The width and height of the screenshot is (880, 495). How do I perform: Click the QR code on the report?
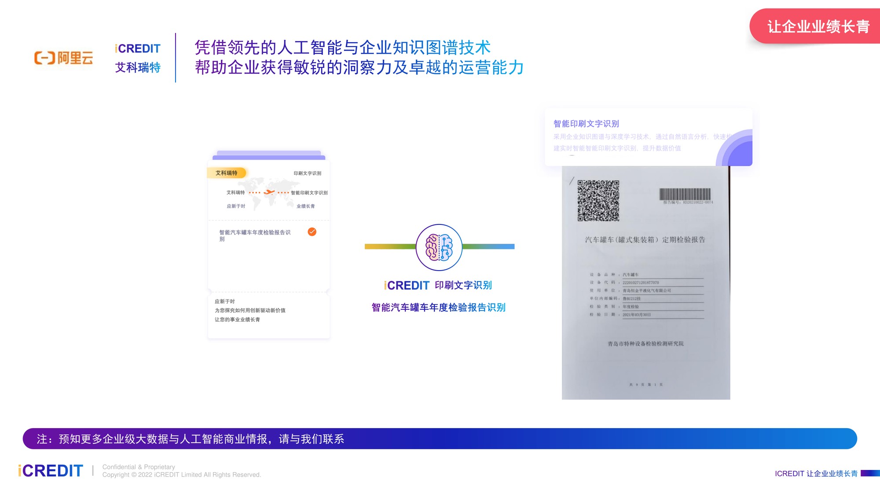coord(598,201)
